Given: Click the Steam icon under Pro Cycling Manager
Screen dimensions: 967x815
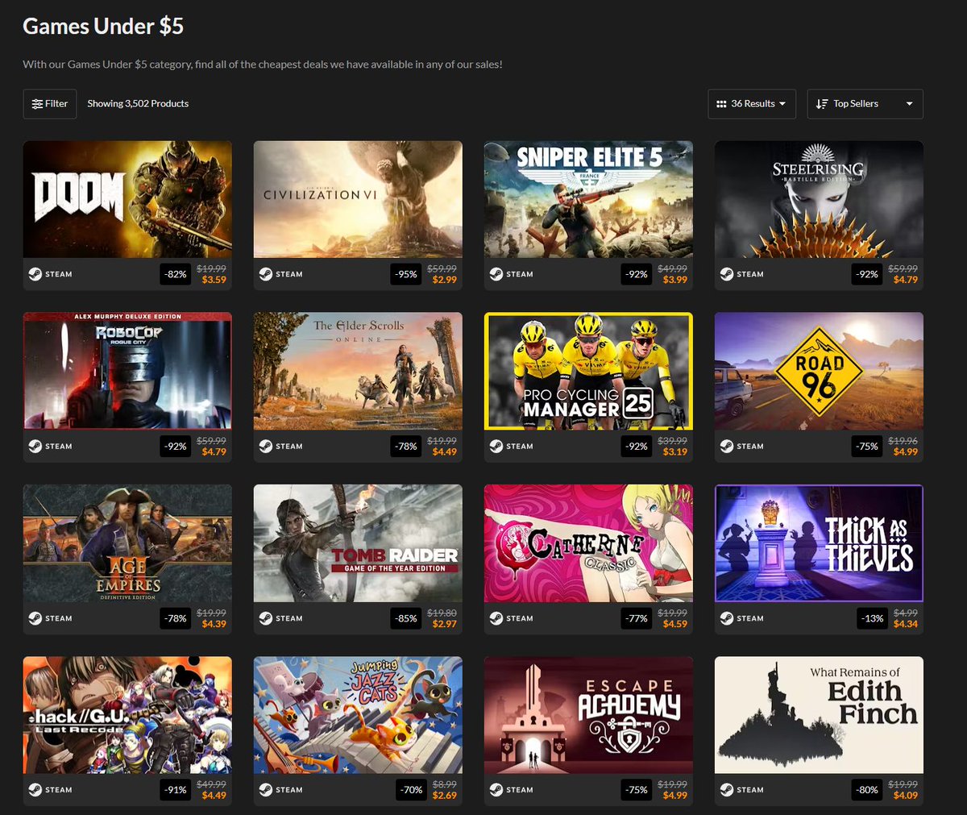Looking at the screenshot, I should [x=496, y=446].
